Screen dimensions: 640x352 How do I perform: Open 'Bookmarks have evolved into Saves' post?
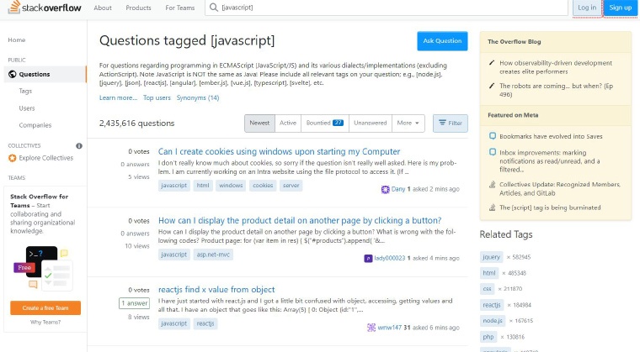[551, 136]
